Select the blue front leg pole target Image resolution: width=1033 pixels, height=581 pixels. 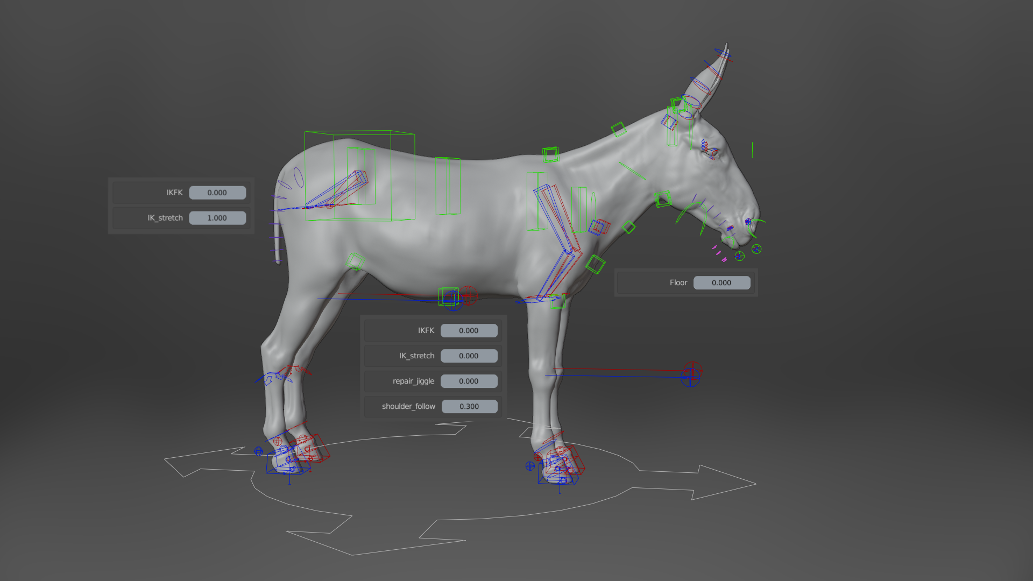pos(690,378)
